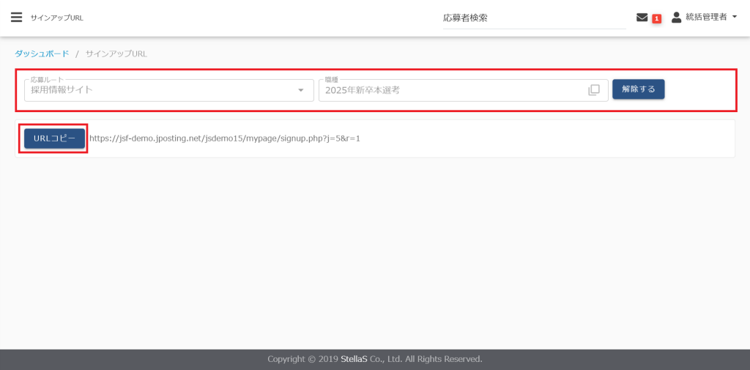Open the 統括管理者 account caret
Screen dimensions: 750x370
(735, 17)
